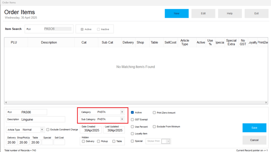Click 'Current Record pointer on' status text
This screenshot has width=271, height=152.
click(x=252, y=150)
